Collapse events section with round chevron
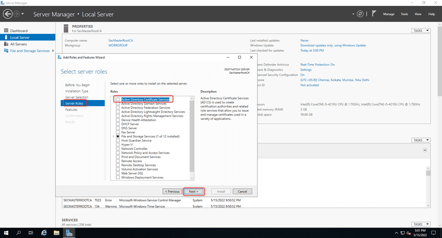Viewport: 442px width, 238px height. coord(425,150)
